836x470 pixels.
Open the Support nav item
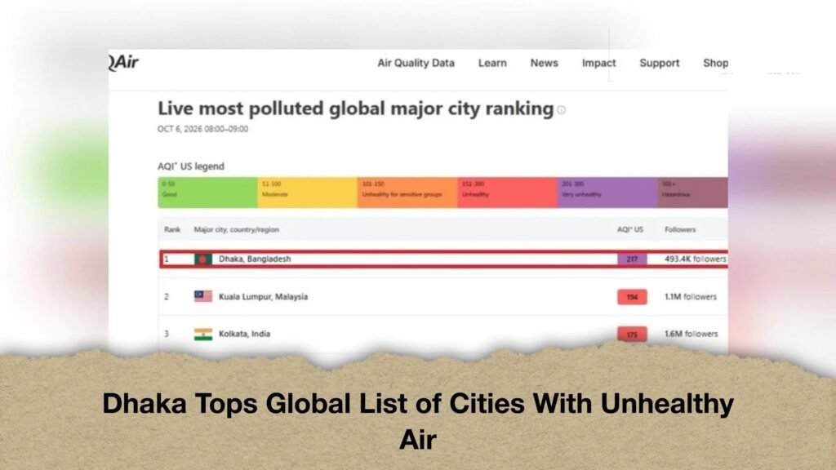(x=660, y=63)
